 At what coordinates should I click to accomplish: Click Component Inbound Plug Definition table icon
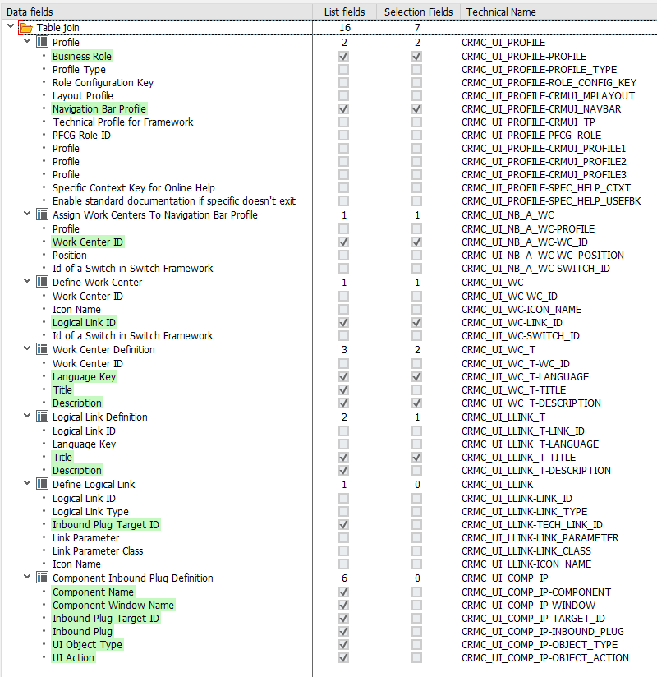coord(42,578)
